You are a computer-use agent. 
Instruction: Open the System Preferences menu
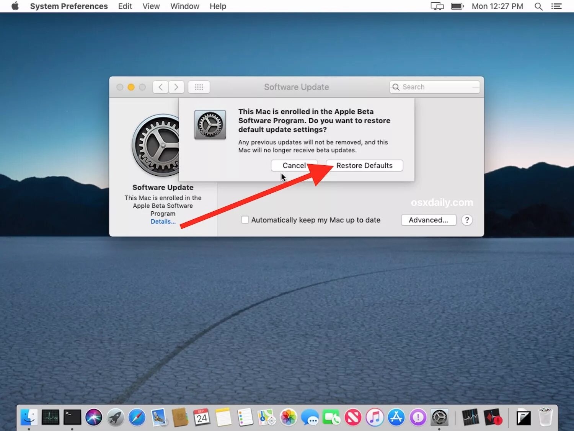(x=69, y=7)
